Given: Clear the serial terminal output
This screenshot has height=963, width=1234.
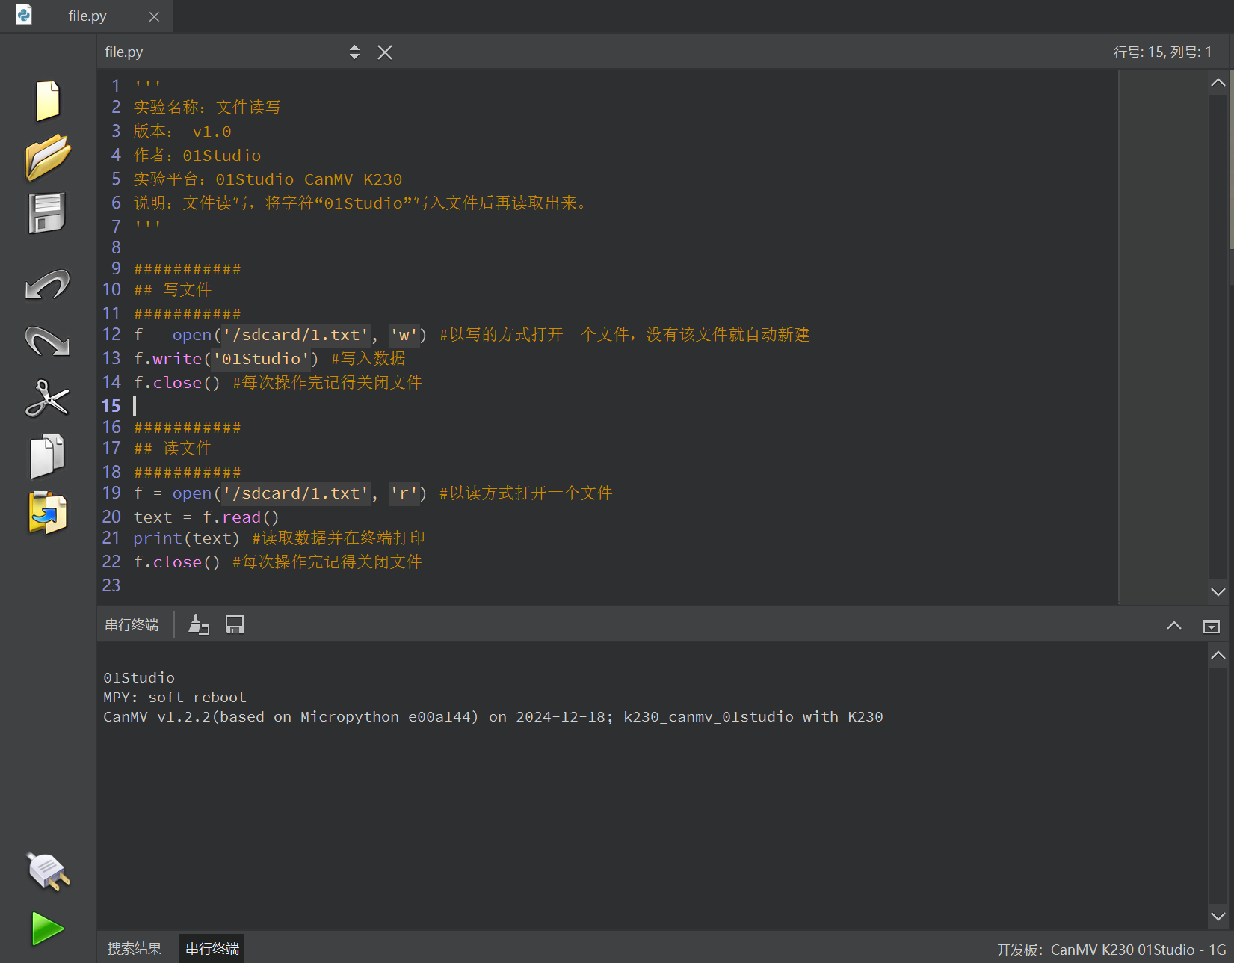Looking at the screenshot, I should pyautogui.click(x=199, y=624).
